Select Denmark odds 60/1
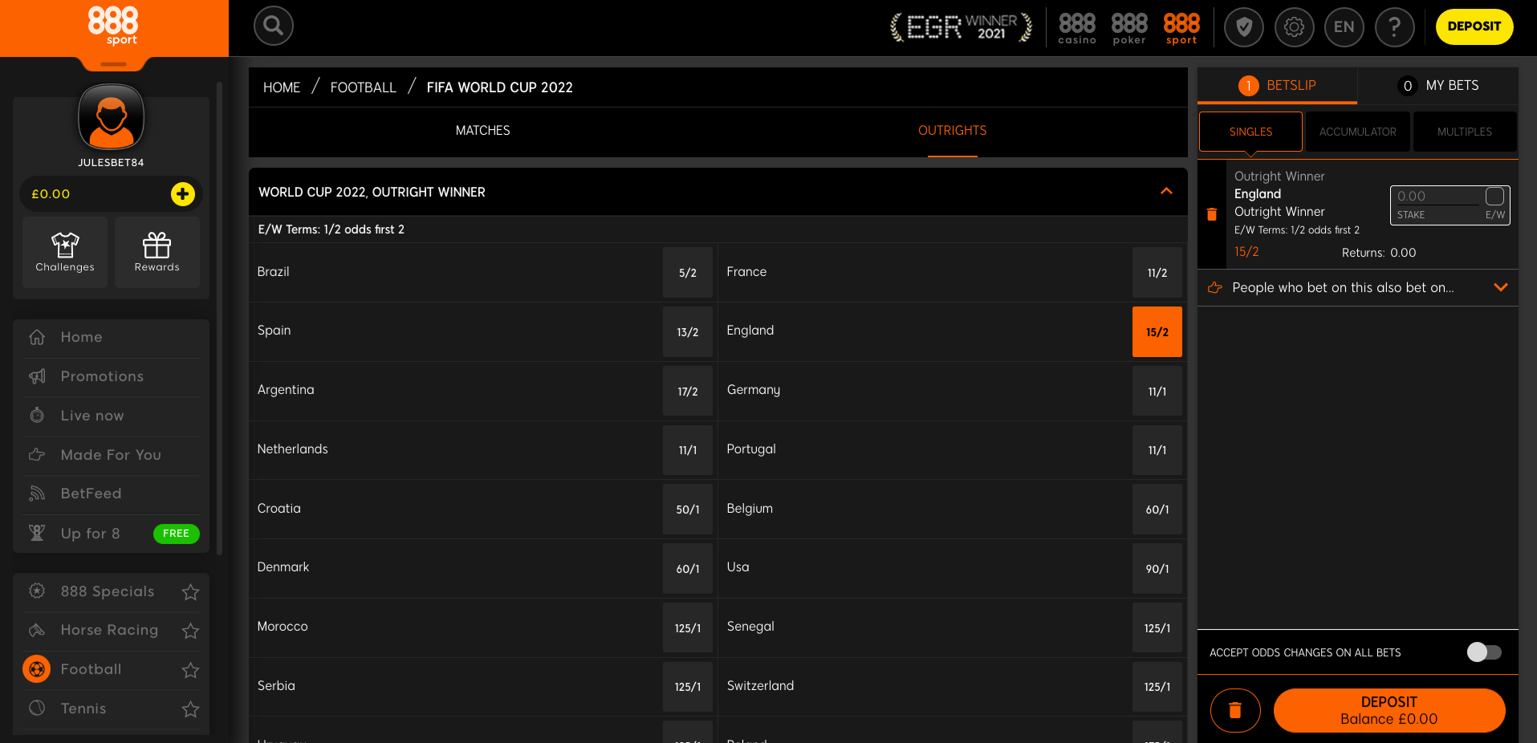1537x743 pixels. click(x=688, y=569)
